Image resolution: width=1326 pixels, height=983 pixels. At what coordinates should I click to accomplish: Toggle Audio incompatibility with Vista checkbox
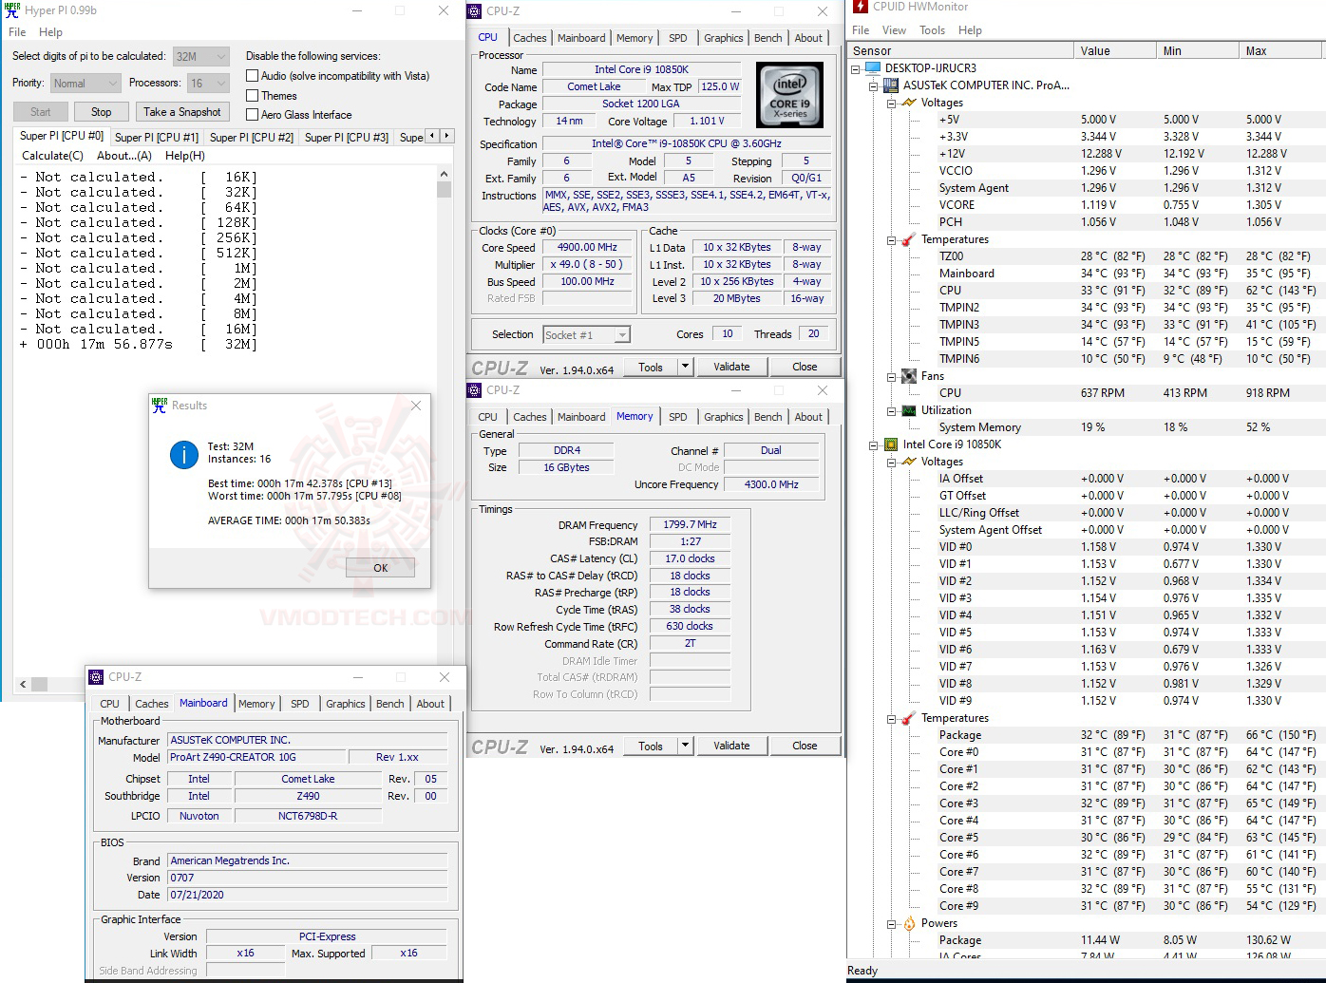click(253, 76)
